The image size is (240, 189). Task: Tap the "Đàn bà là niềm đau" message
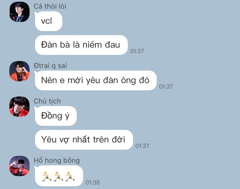(x=81, y=45)
